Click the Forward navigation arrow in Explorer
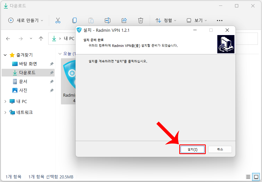 pos(21,39)
